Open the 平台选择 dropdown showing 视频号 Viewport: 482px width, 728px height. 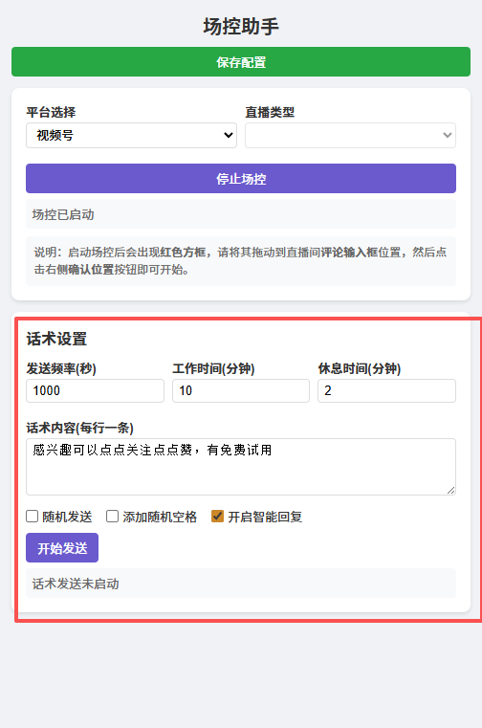(x=131, y=135)
